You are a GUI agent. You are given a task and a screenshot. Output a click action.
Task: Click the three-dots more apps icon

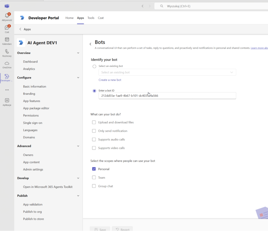[7, 90]
